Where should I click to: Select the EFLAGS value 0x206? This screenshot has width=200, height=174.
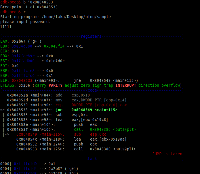24,85
